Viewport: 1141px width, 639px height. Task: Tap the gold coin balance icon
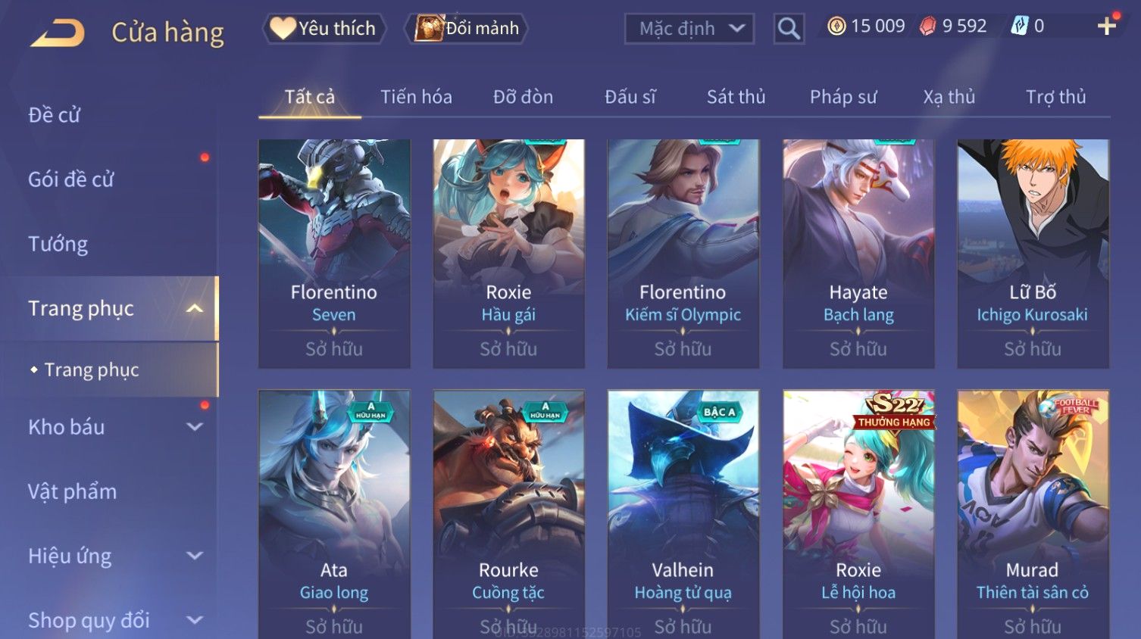836,26
